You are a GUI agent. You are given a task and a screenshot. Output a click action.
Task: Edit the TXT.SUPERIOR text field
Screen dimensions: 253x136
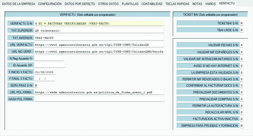(99, 30)
